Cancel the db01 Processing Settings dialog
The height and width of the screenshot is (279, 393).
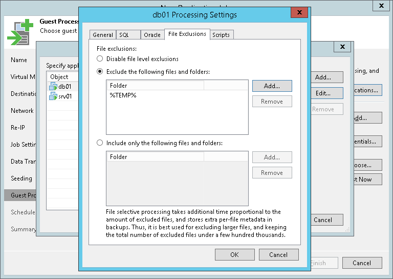click(x=278, y=255)
